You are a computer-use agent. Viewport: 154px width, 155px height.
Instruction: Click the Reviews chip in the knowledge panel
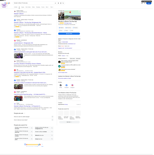pyautogui.click(x=75, y=28)
